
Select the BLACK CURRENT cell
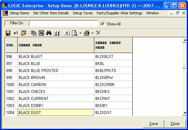pyautogui.click(x=56, y=98)
